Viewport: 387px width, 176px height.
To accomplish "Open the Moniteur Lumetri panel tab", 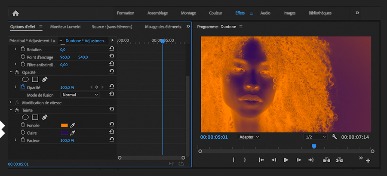I will pos(66,27).
